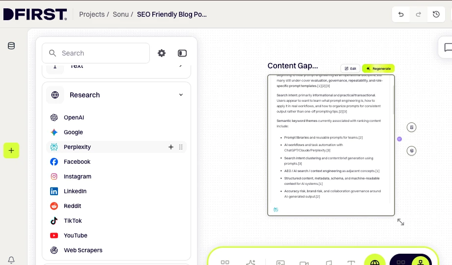Toggle the sidebar panel collapse icon

point(182,53)
